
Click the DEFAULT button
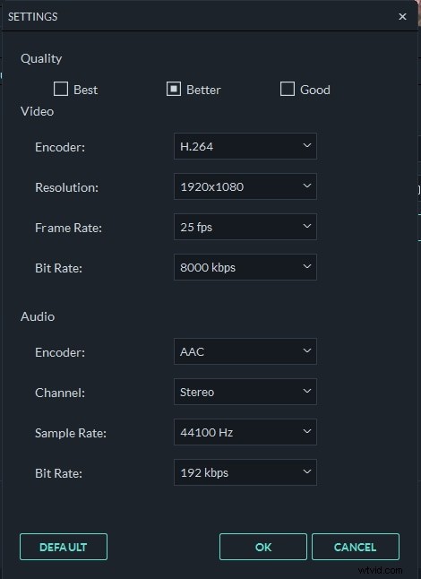coord(64,547)
